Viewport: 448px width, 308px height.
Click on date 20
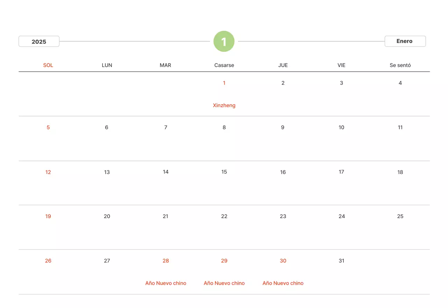[107, 216]
